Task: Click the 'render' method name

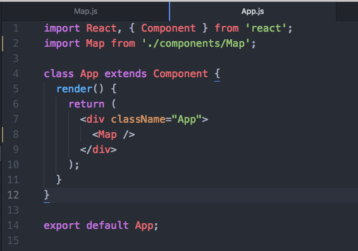Action: pyautogui.click(x=74, y=89)
